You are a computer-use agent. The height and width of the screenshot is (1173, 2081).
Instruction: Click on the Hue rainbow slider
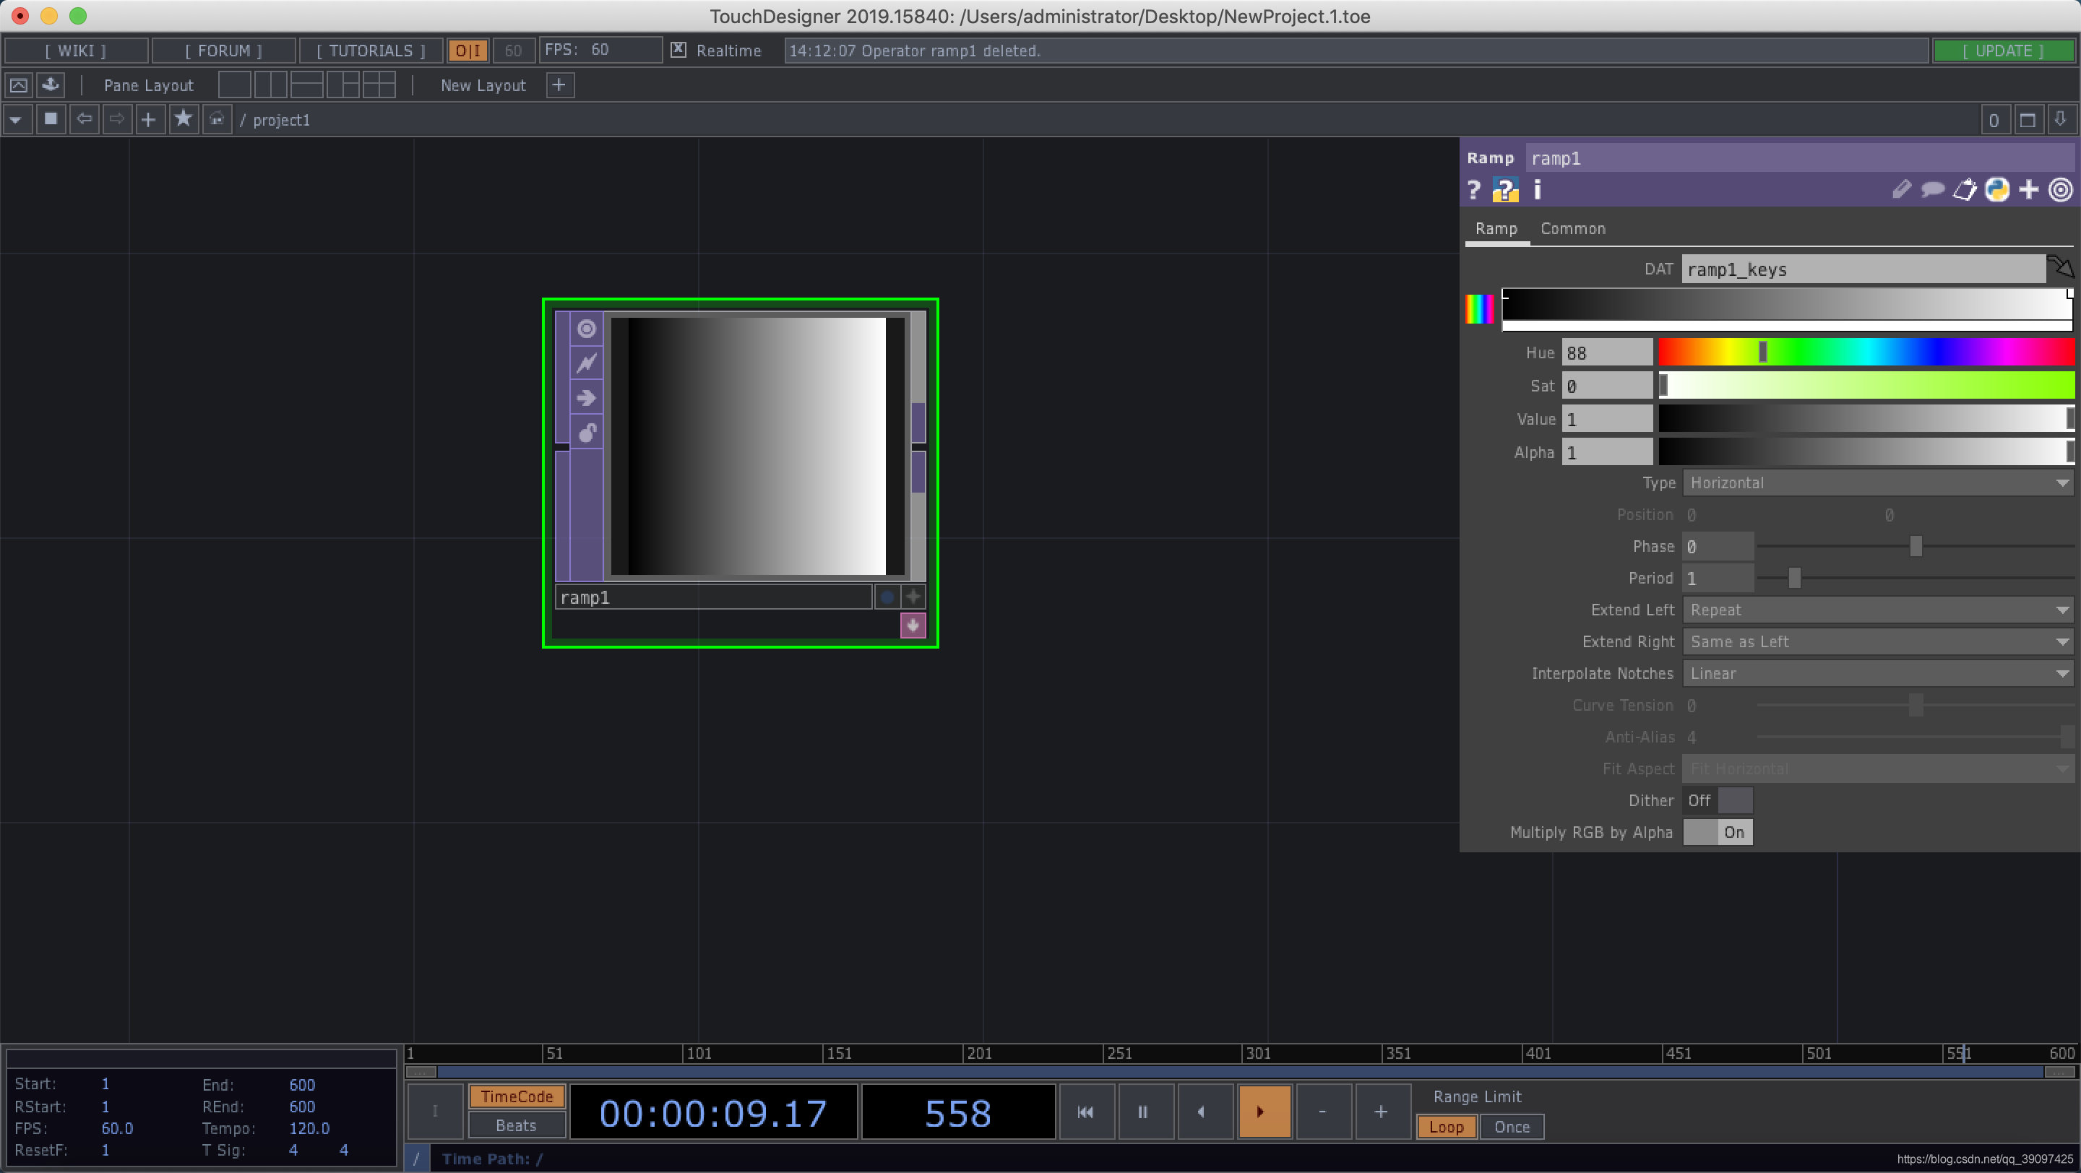[1866, 352]
